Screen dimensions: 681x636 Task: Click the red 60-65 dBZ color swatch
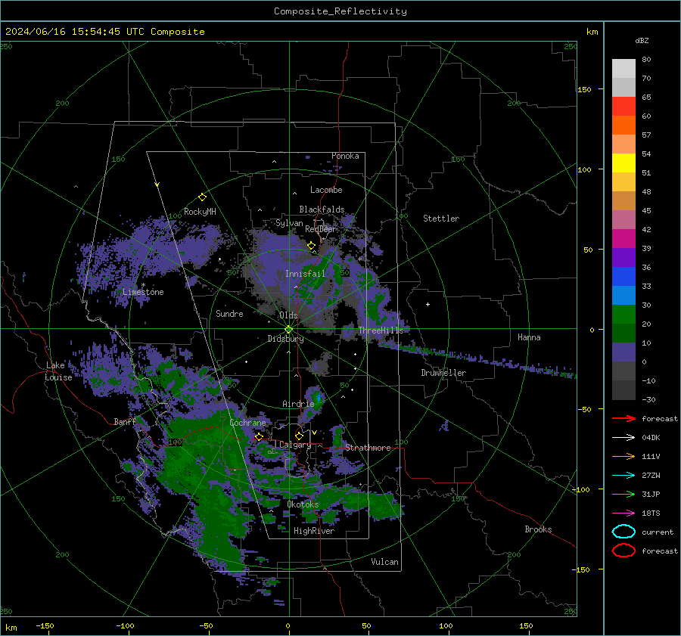point(623,107)
